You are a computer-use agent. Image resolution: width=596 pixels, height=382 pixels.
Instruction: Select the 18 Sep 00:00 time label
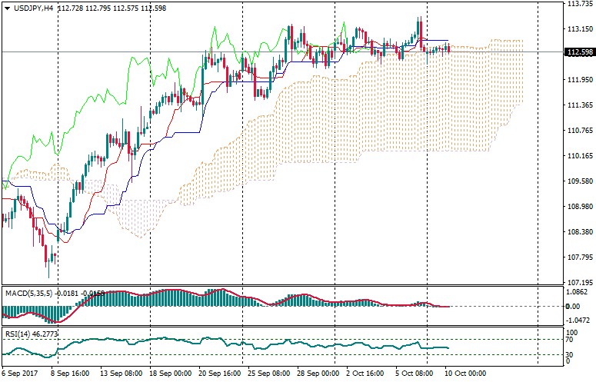(x=170, y=374)
